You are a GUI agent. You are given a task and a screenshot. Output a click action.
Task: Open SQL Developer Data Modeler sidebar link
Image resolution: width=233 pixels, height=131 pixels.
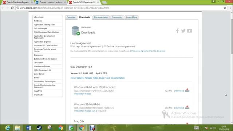click(46, 32)
